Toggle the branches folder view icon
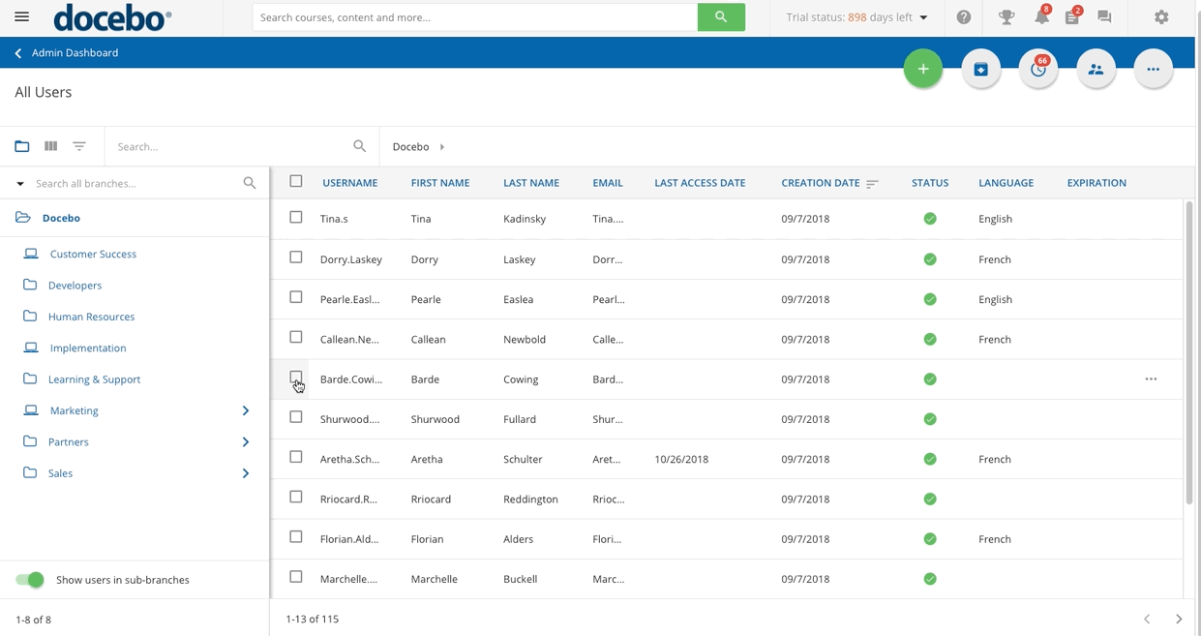1201x636 pixels. (x=21, y=146)
